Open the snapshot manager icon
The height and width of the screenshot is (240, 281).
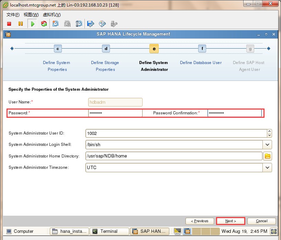(x=79, y=24)
